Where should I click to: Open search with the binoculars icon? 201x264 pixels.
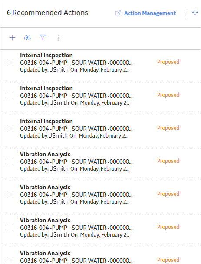[x=27, y=37]
